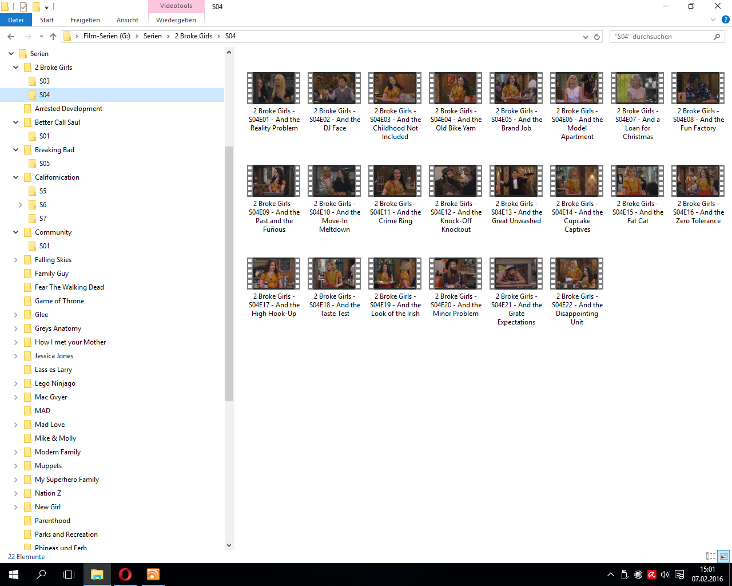Select S04E12 And the Knock-Off Knockout video
The height and width of the screenshot is (586, 732).
[x=456, y=199]
